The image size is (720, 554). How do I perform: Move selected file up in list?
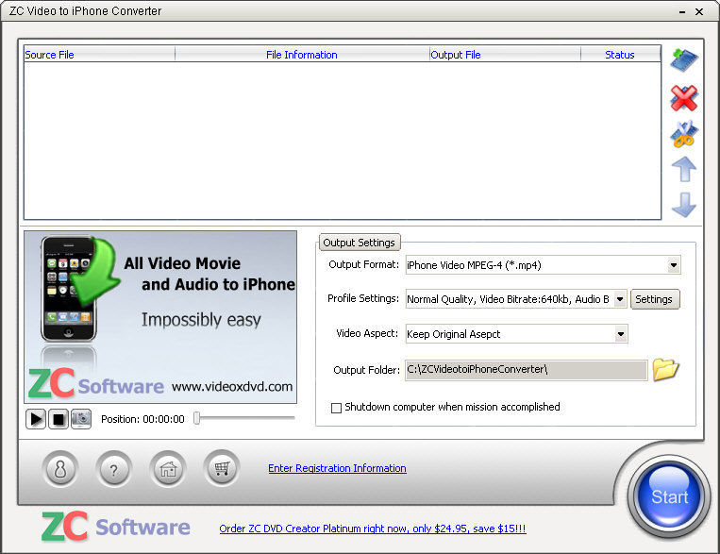684,169
